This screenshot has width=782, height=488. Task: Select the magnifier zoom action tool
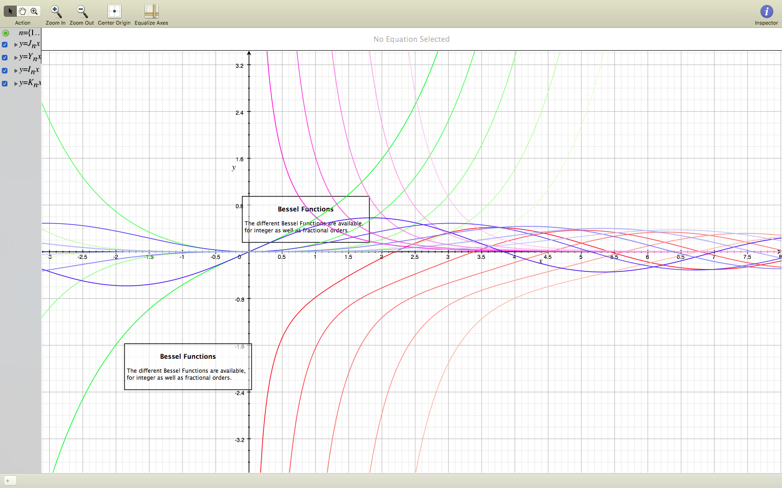point(34,11)
